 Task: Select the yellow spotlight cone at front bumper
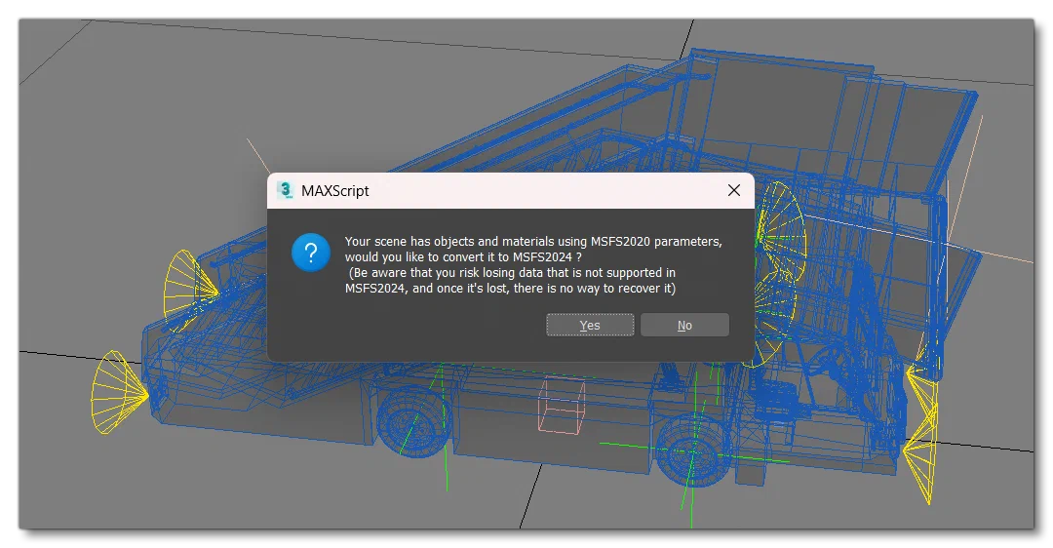[x=119, y=392]
